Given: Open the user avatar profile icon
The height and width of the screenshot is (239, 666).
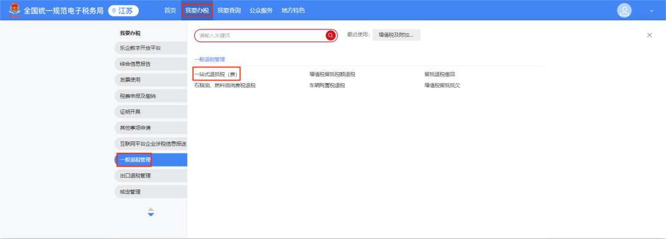Looking at the screenshot, I should point(624,10).
